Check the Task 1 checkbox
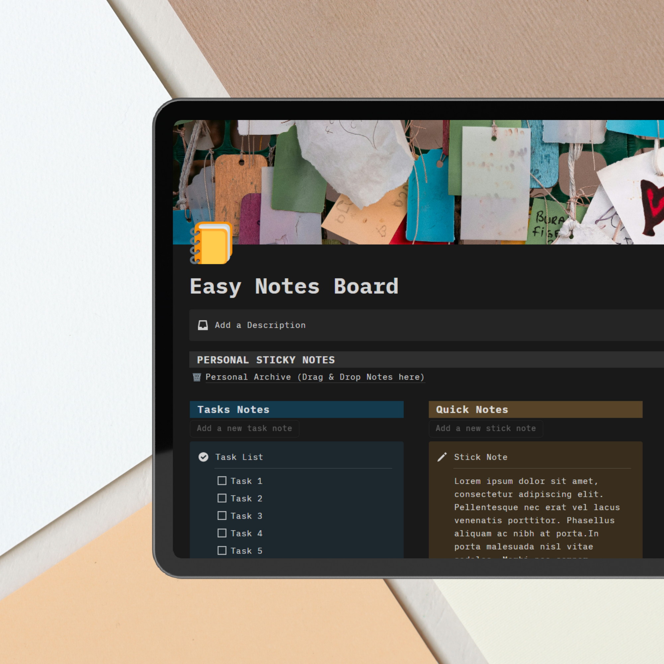 [x=222, y=481]
